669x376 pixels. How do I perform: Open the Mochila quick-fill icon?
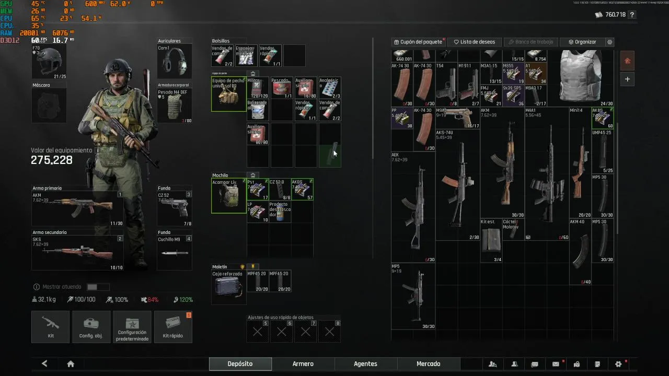pyautogui.click(x=253, y=175)
